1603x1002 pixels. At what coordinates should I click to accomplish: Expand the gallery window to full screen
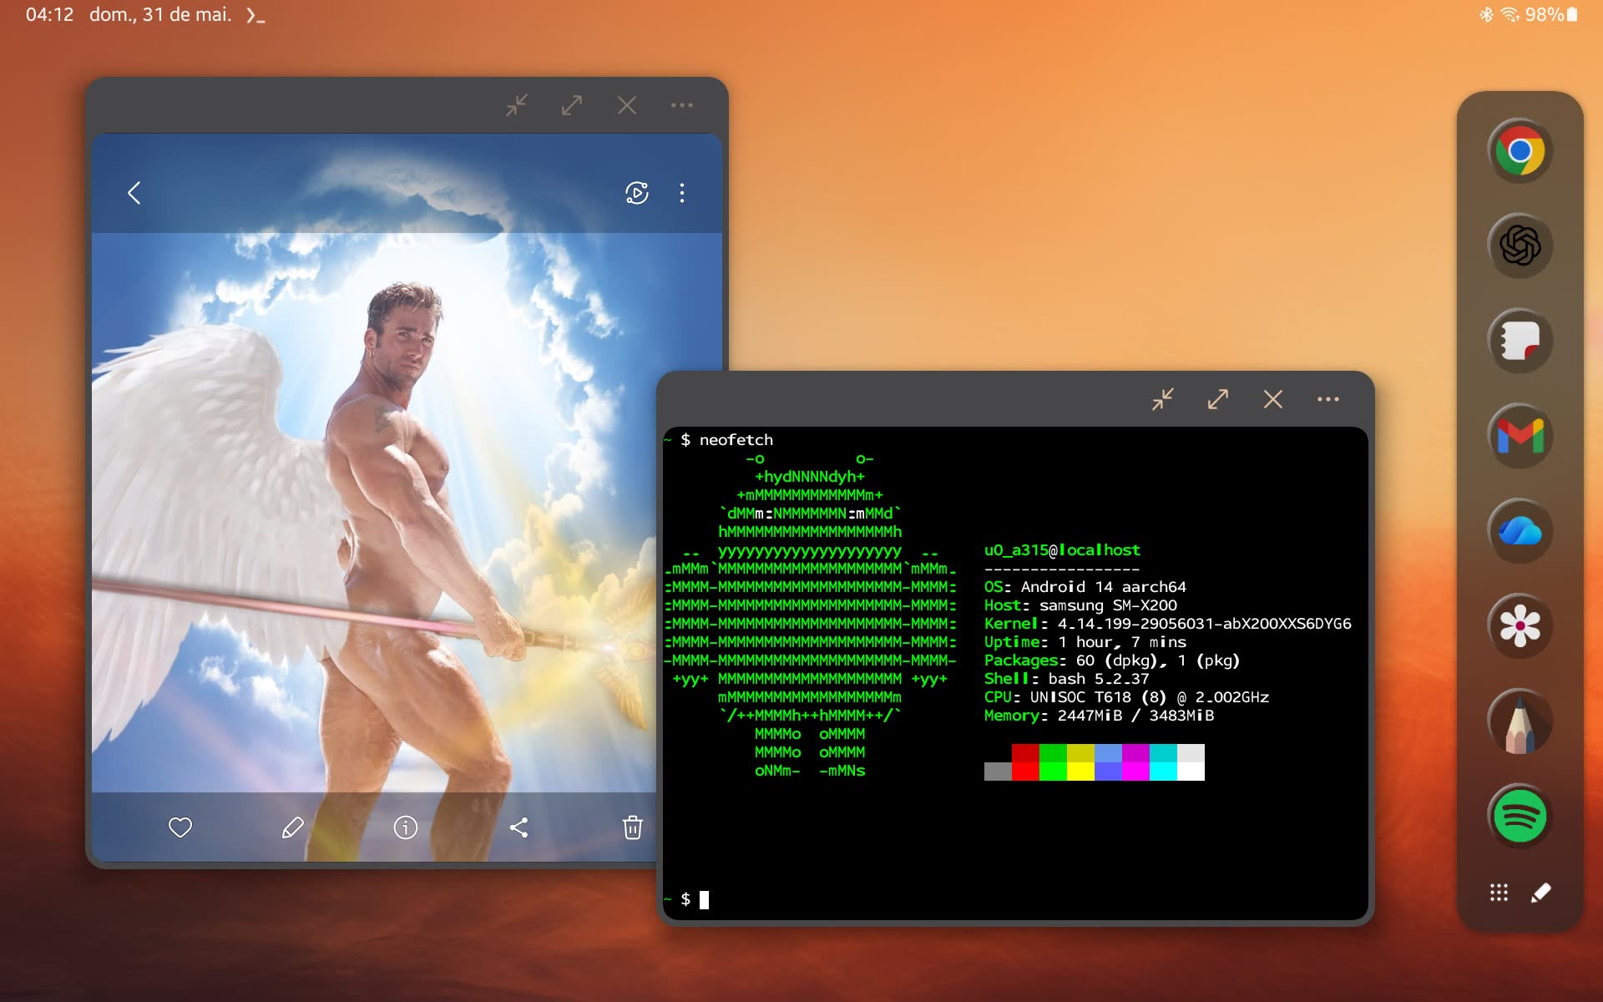[x=572, y=105]
